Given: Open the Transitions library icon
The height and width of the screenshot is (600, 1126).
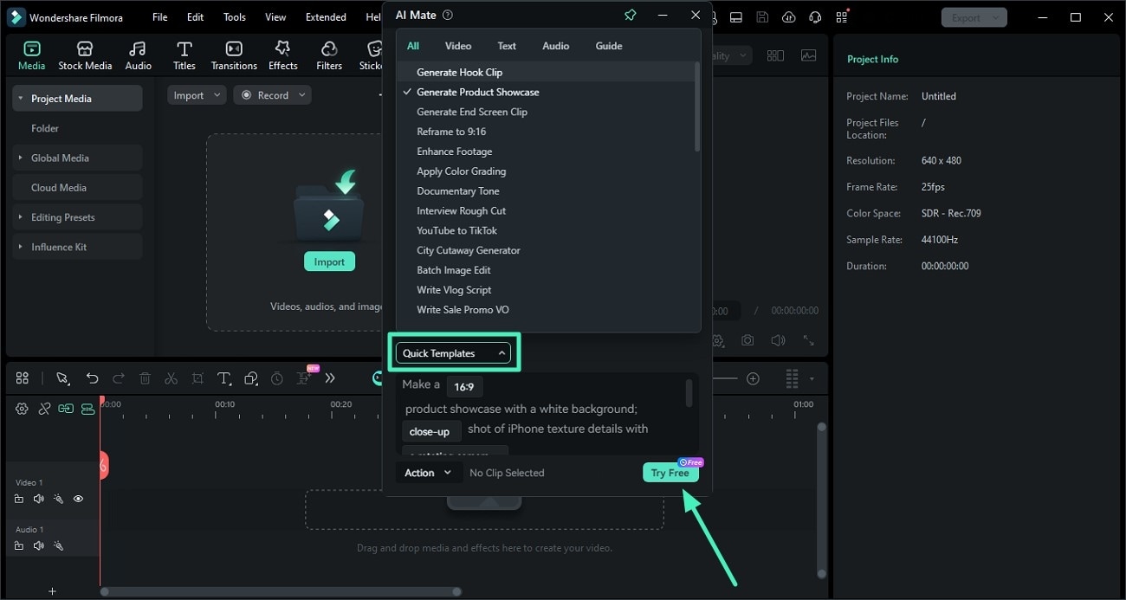Looking at the screenshot, I should (x=234, y=48).
